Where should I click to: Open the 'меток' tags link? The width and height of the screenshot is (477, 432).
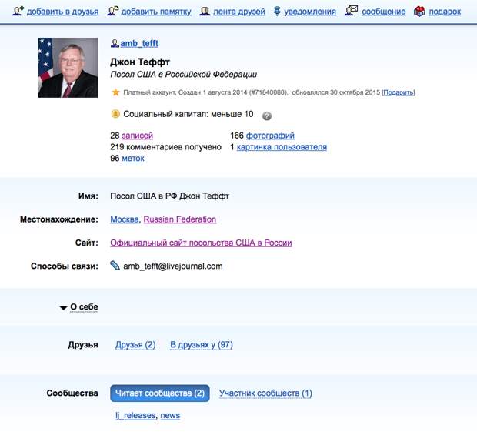pos(133,159)
